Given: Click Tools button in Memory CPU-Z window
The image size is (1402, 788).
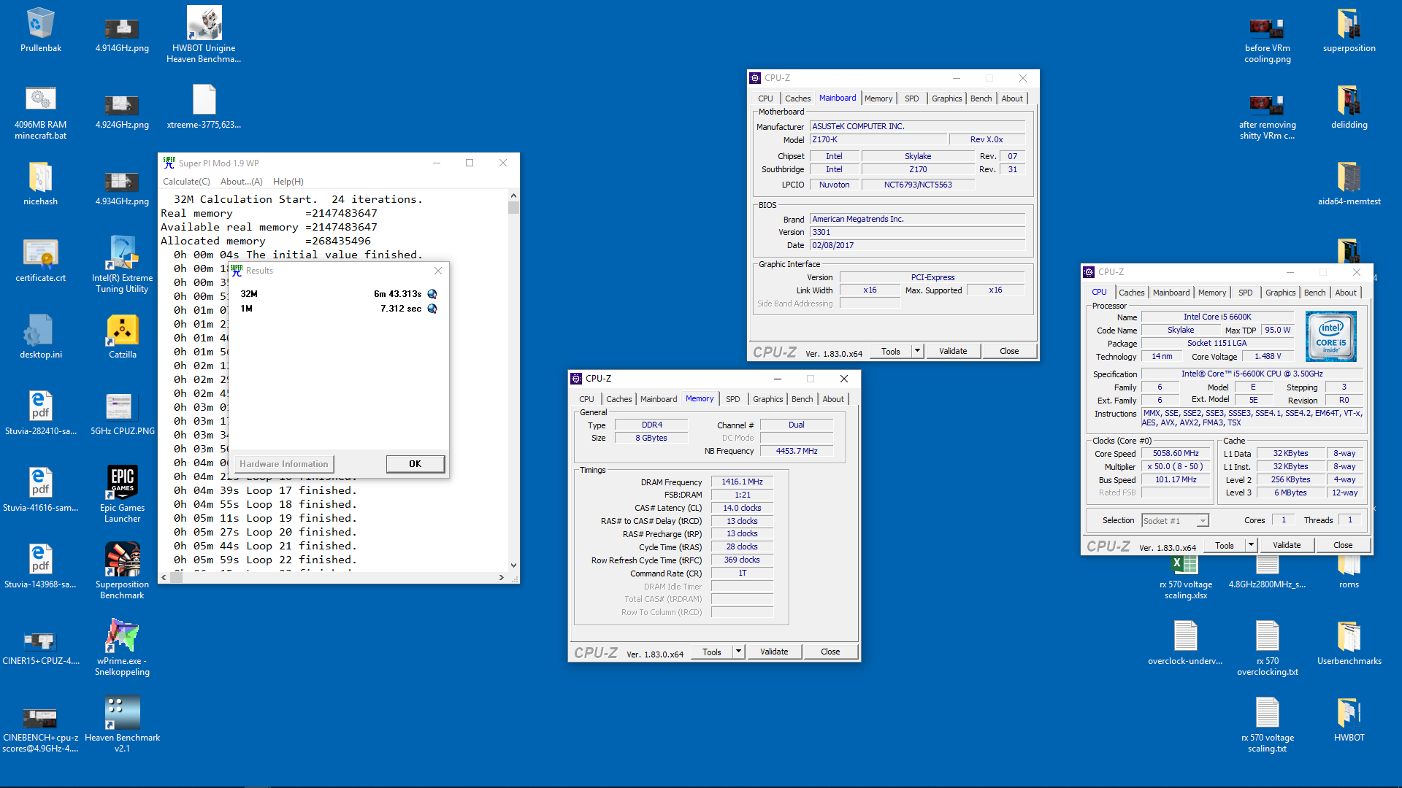Looking at the screenshot, I should click(x=711, y=652).
